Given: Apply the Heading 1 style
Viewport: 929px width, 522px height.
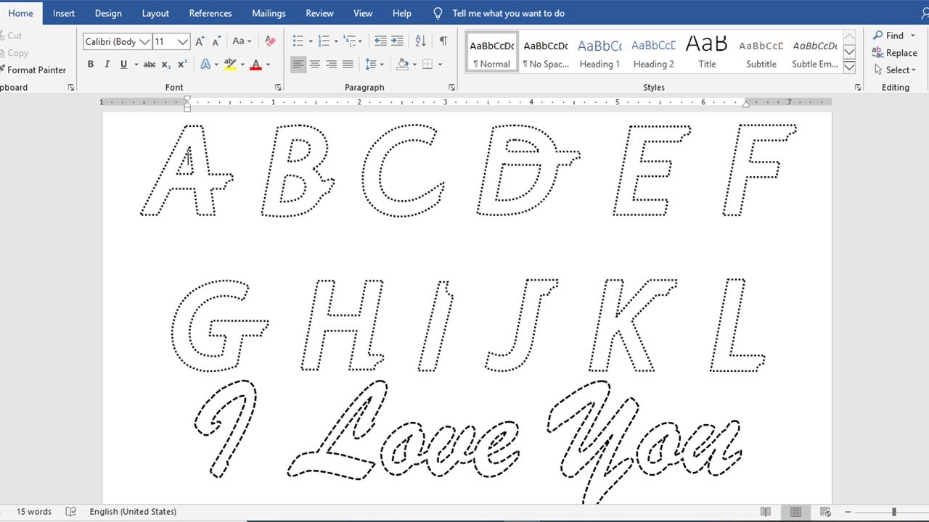Looking at the screenshot, I should tap(599, 52).
